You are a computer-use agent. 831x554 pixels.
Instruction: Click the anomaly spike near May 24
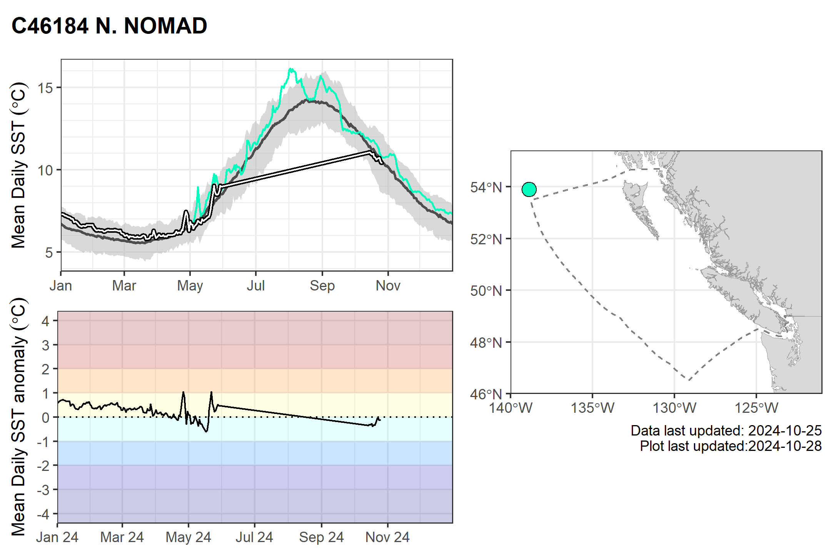(211, 393)
